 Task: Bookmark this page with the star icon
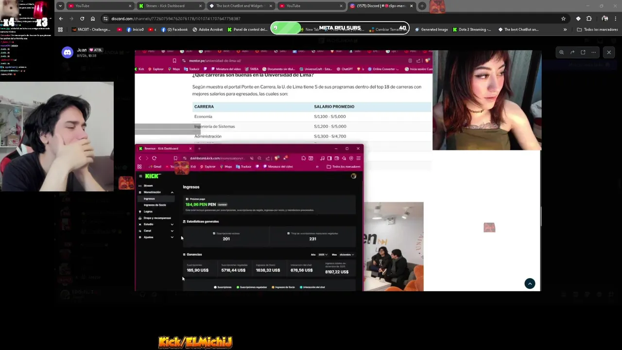tap(563, 18)
